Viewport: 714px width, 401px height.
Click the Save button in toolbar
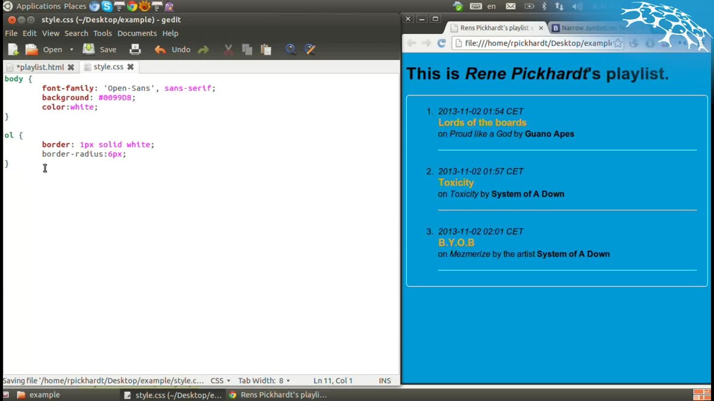pyautogui.click(x=99, y=50)
